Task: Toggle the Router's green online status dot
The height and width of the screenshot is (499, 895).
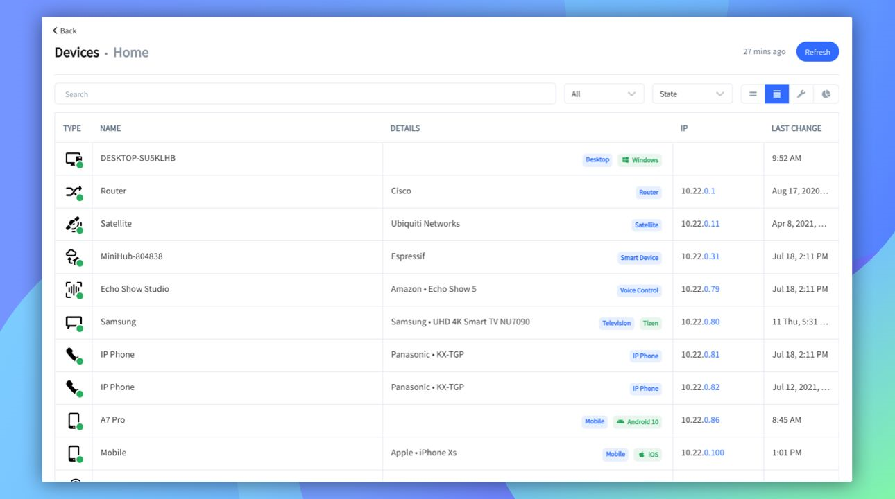Action: pos(78,197)
